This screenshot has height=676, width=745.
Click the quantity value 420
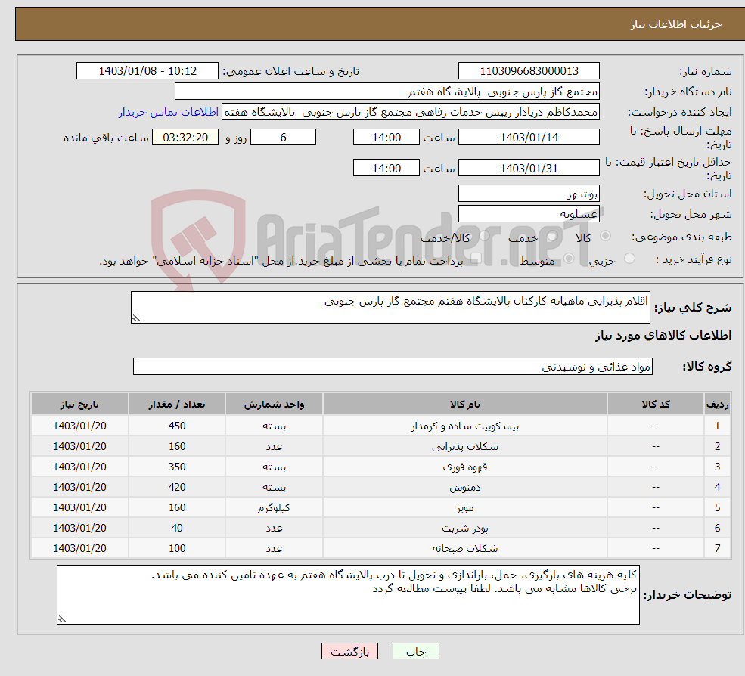click(x=177, y=488)
